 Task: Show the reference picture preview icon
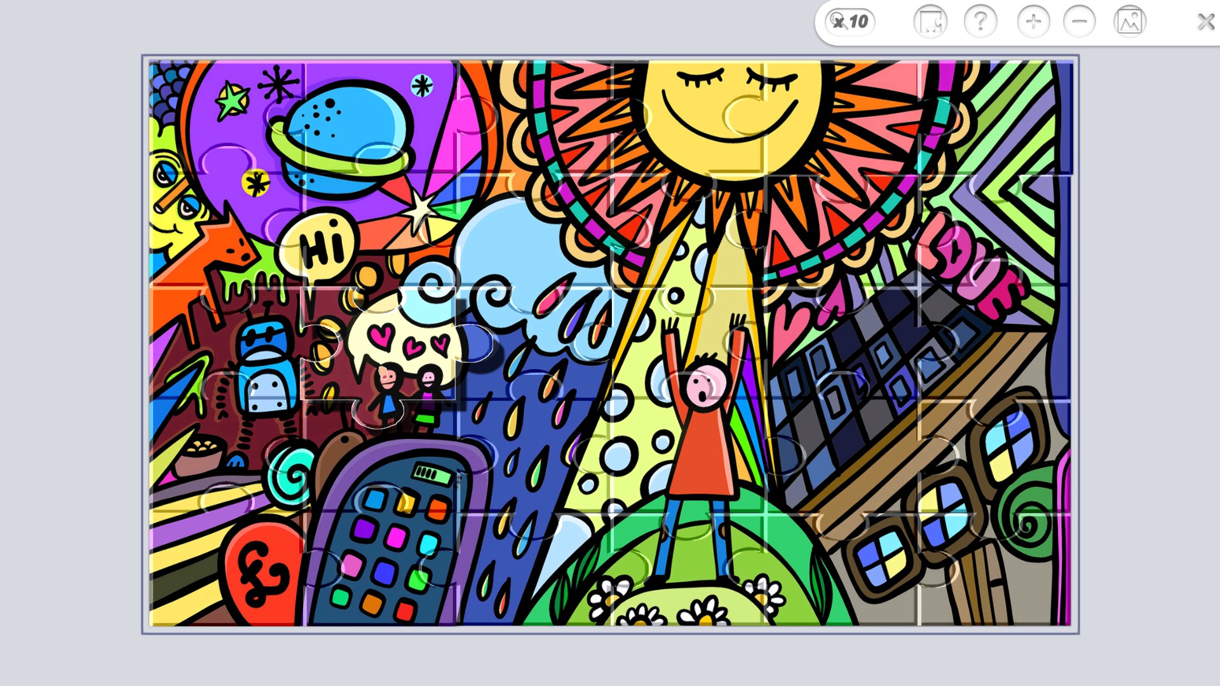pos(1130,22)
